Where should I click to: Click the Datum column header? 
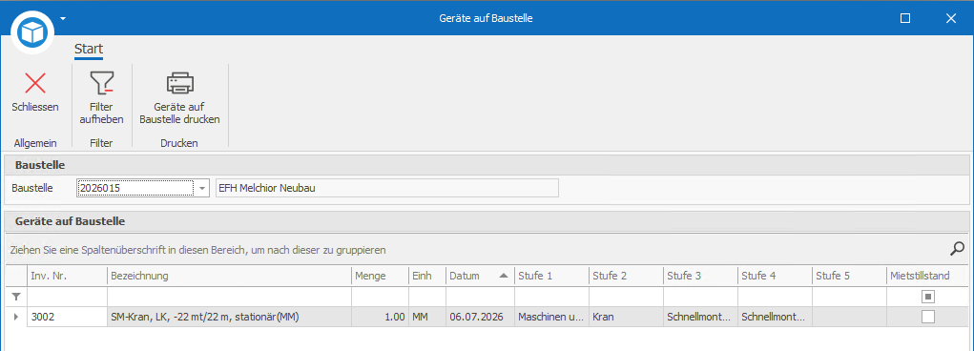[480, 276]
